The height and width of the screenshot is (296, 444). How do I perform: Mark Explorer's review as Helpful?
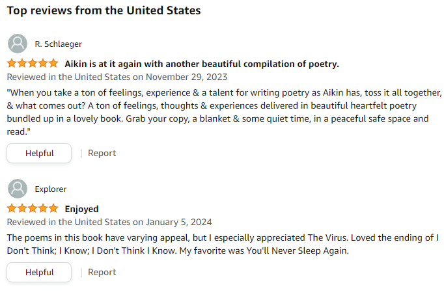click(x=39, y=272)
